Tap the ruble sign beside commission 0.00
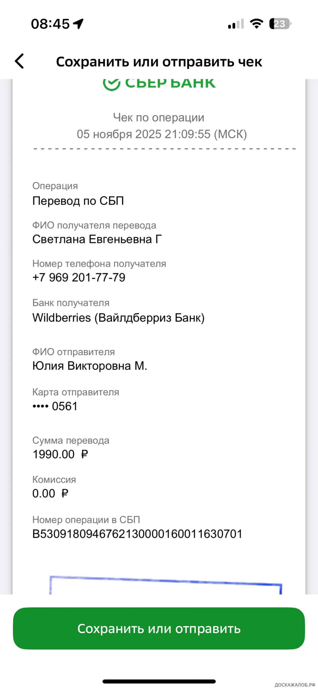This screenshot has width=318, height=690. tap(65, 493)
